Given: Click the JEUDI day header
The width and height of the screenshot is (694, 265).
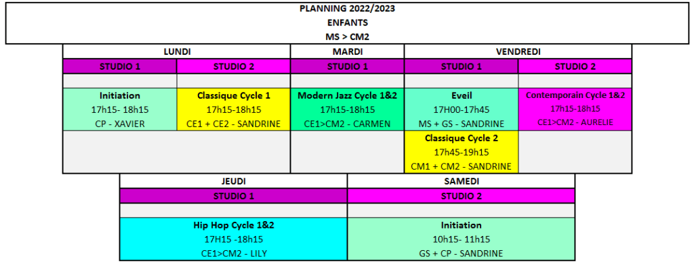Looking at the screenshot, I should (x=234, y=182).
